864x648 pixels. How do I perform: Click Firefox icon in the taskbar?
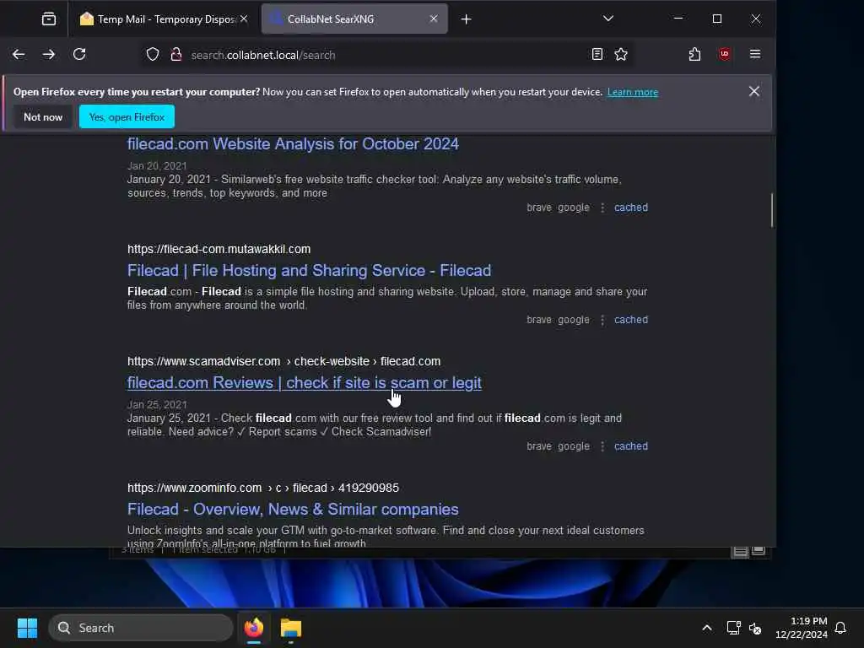(x=254, y=628)
